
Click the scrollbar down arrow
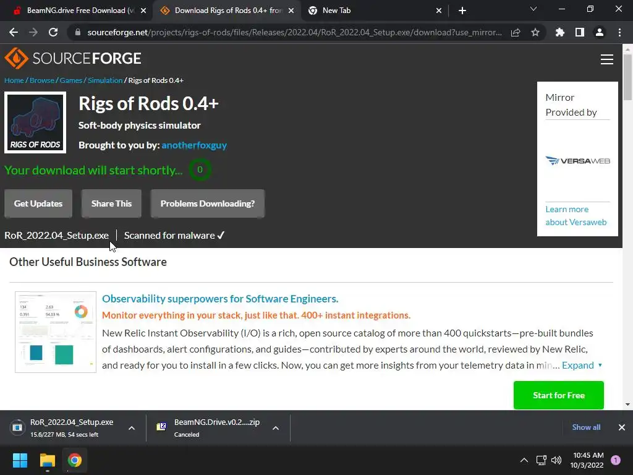pos(627,404)
